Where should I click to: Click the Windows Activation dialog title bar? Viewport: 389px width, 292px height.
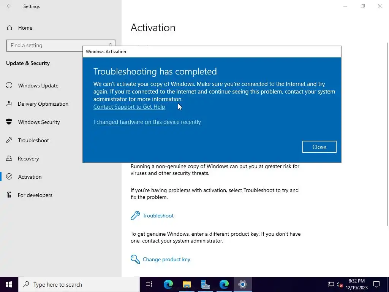point(212,52)
